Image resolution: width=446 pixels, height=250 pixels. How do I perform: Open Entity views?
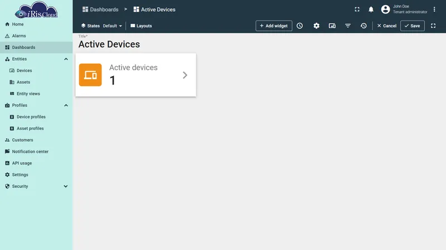(x=36, y=93)
